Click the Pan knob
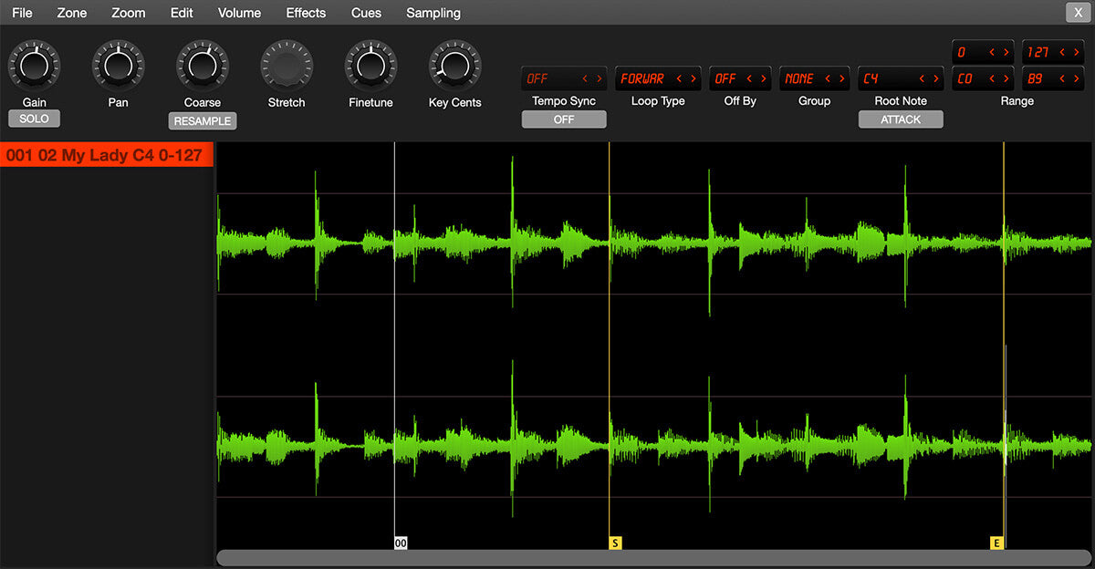Image resolution: width=1095 pixels, height=569 pixels. click(x=118, y=65)
